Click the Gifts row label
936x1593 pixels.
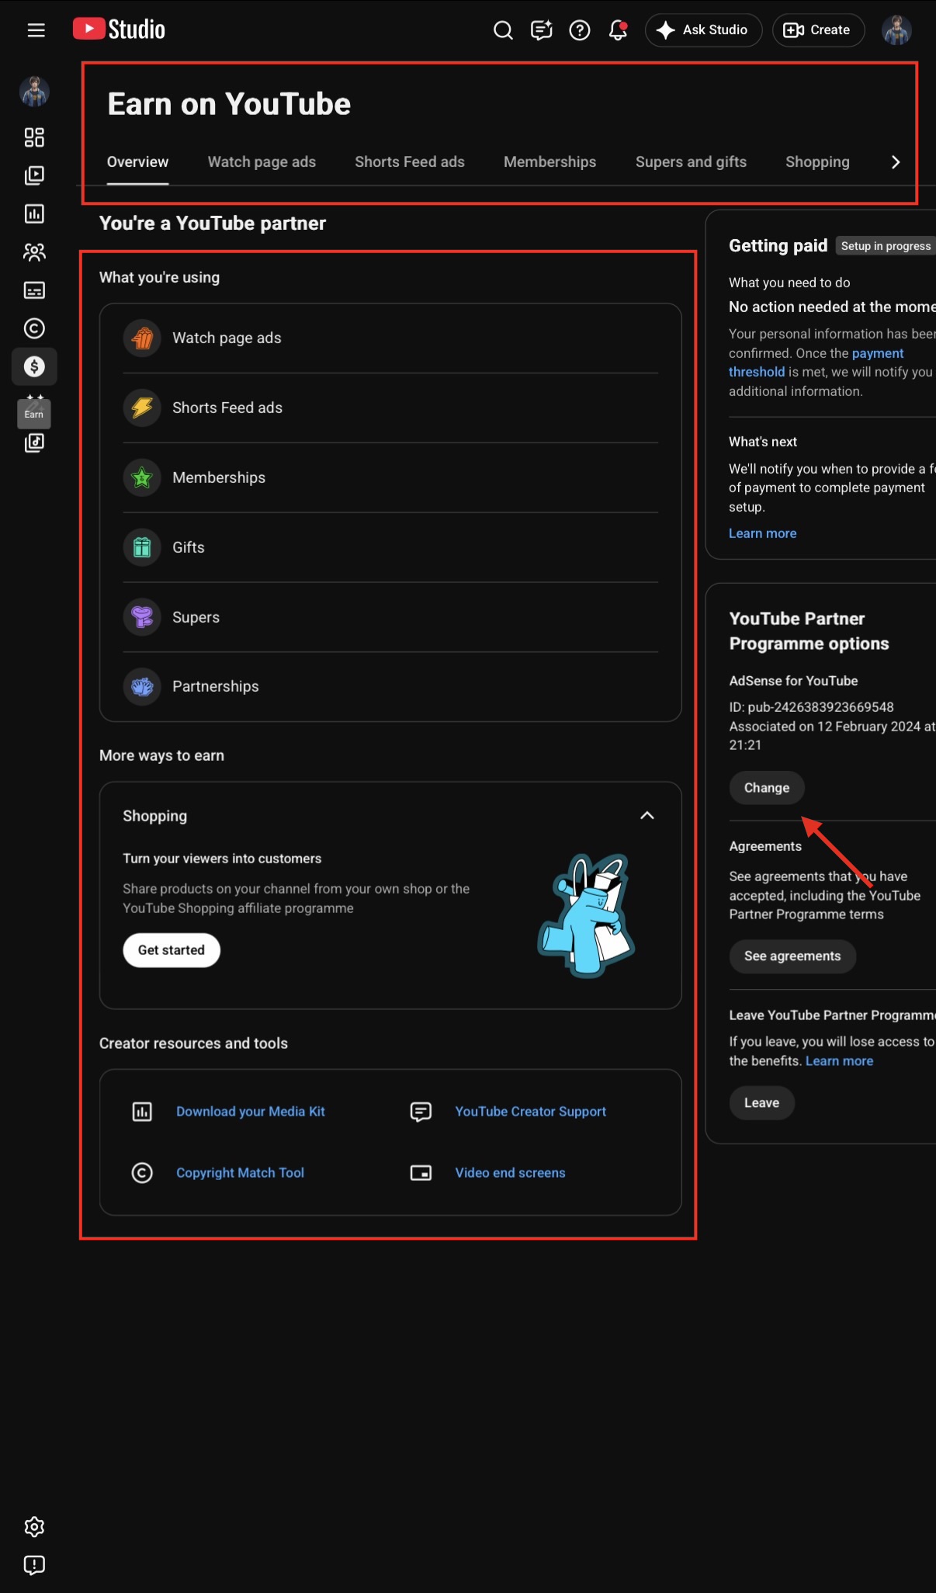pos(189,547)
